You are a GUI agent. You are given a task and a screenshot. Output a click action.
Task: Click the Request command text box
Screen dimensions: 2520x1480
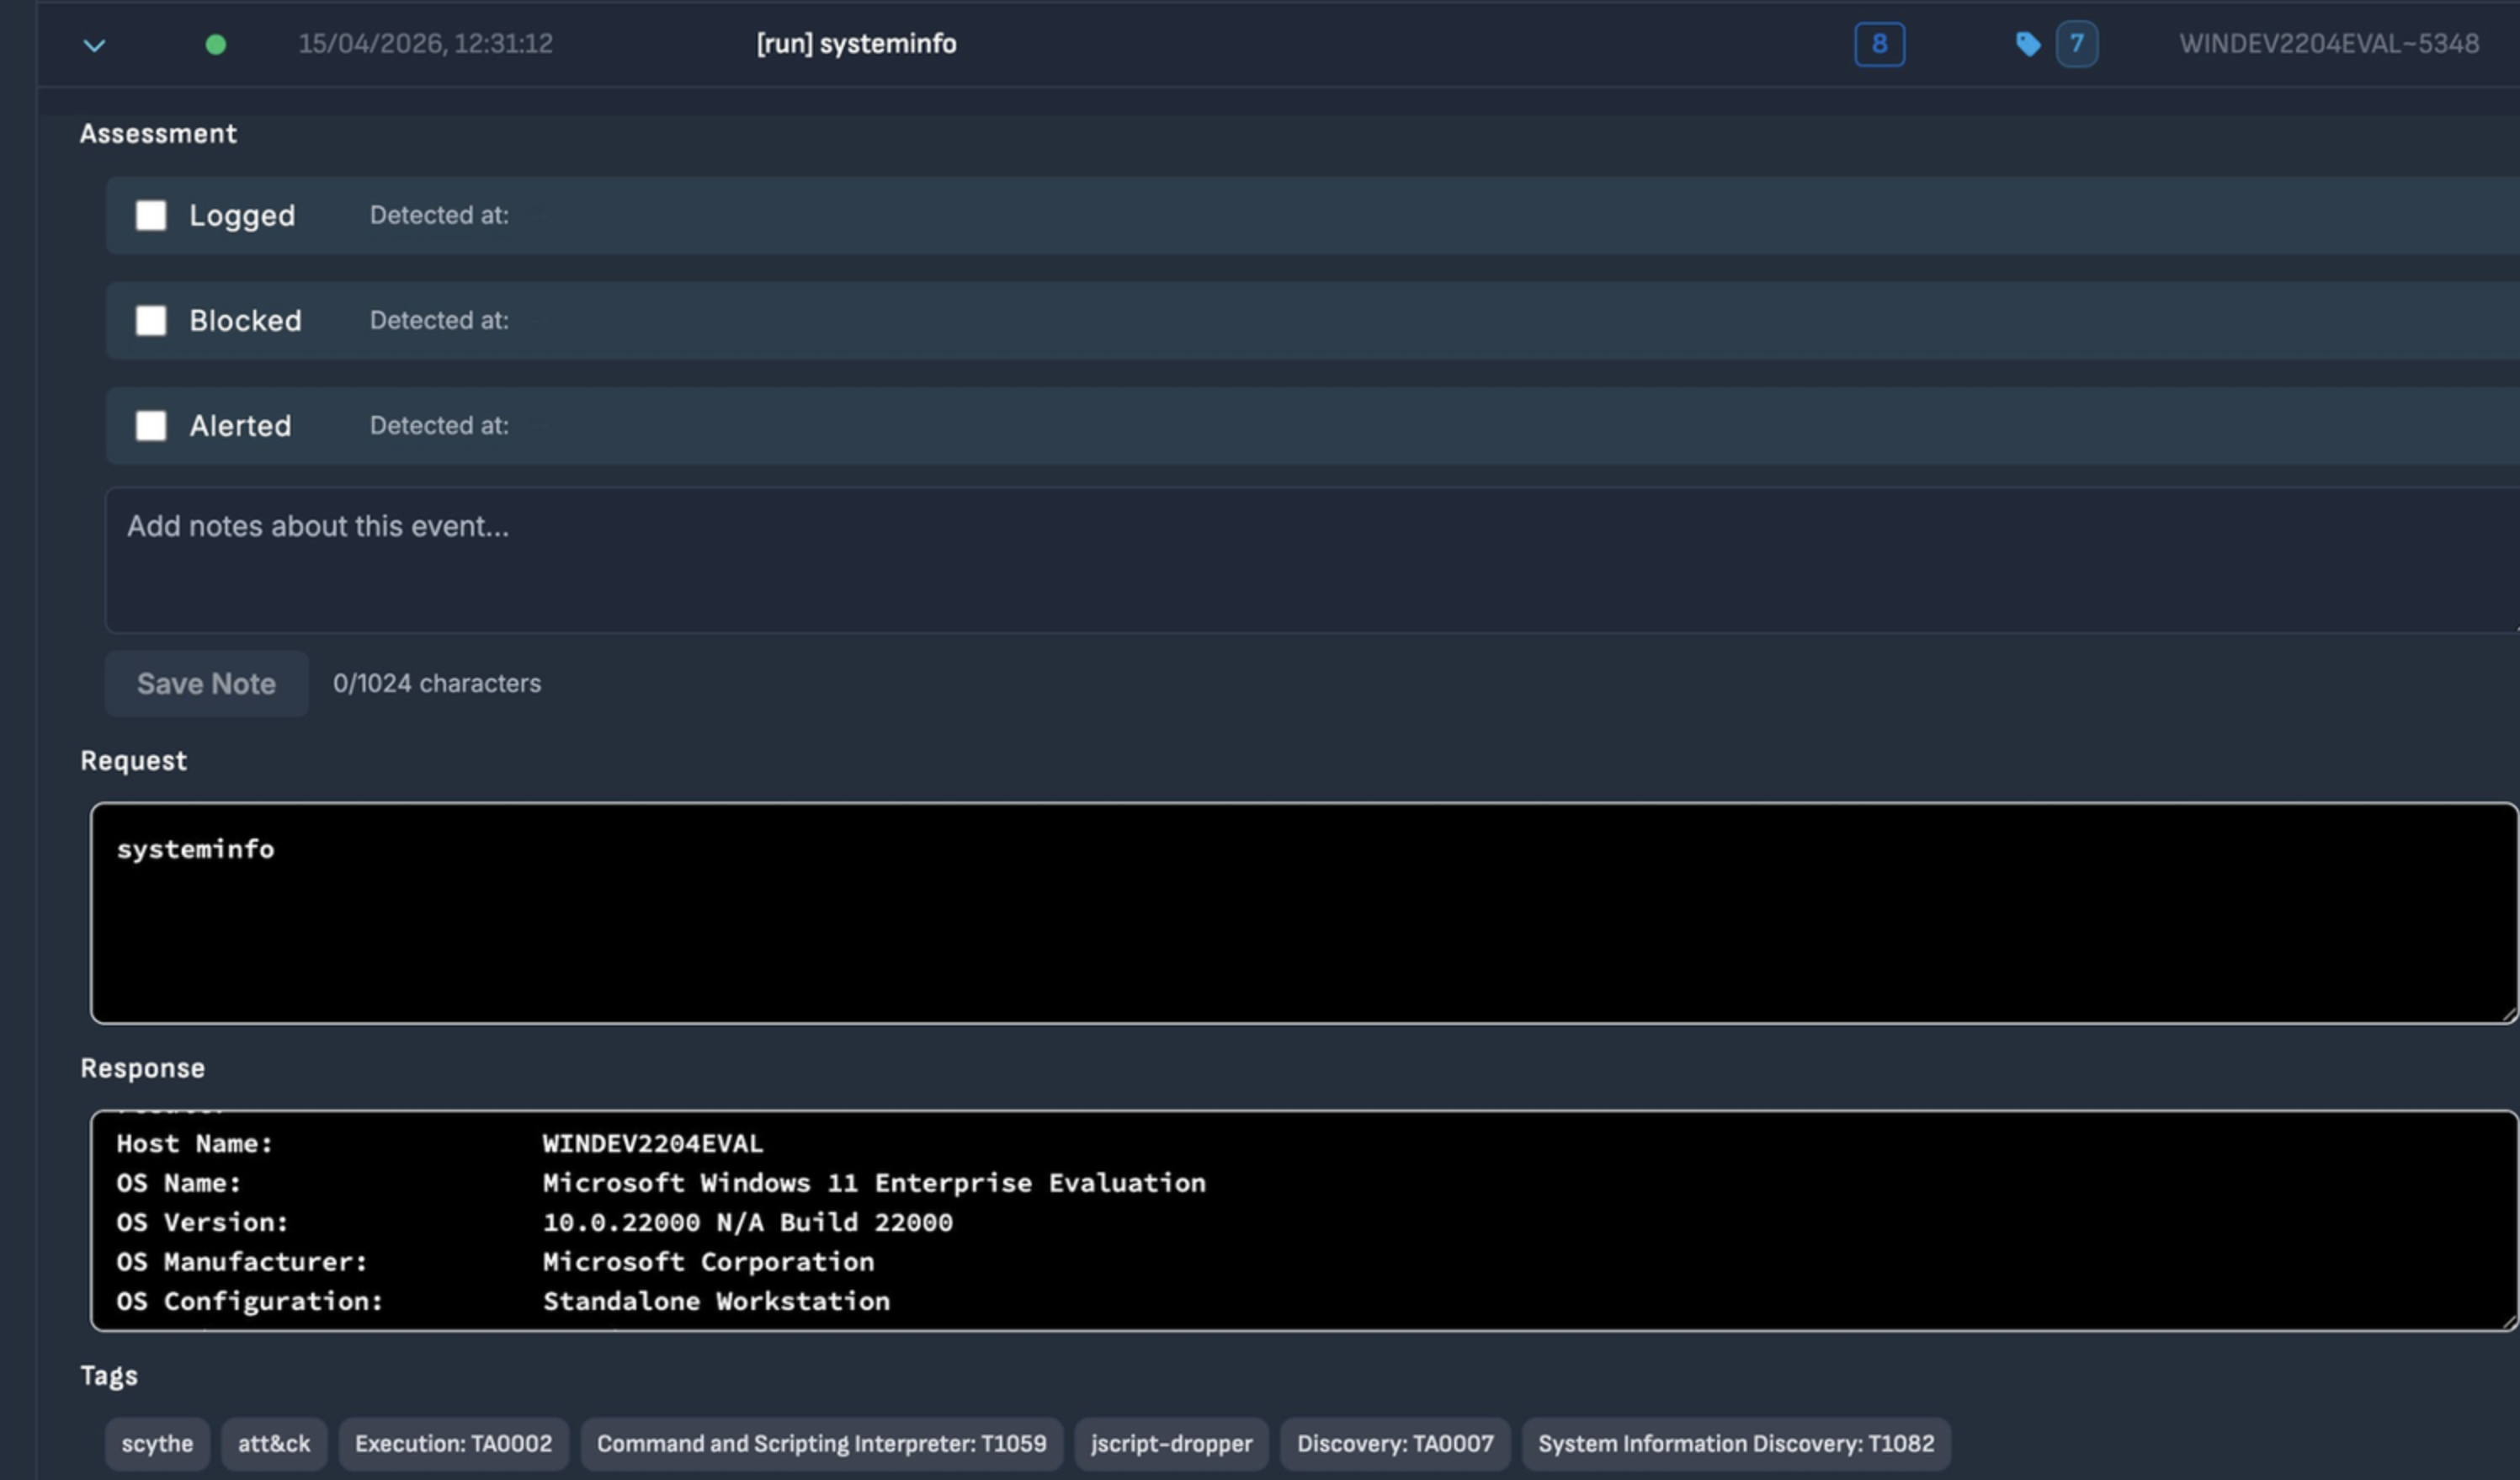(1300, 913)
